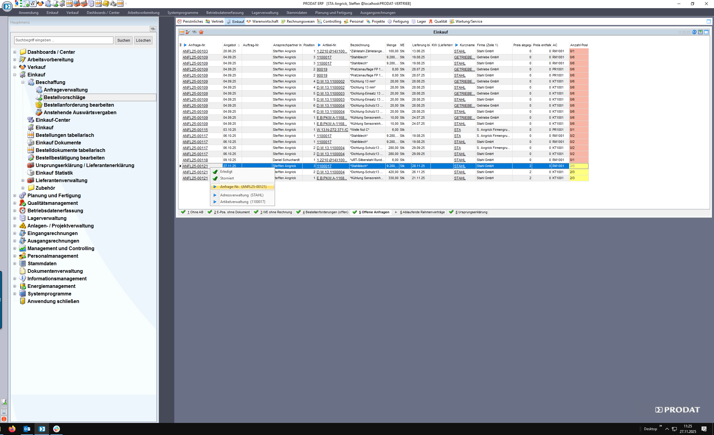Open the ANFL25-00115 inquiry link

tap(195, 130)
